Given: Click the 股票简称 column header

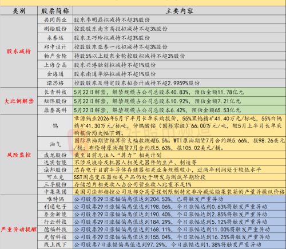Looking at the screenshot, I should [x=55, y=11].
